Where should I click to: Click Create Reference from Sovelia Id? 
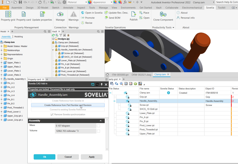coord(68,101)
